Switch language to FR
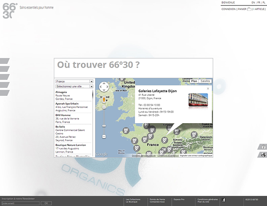Image resolution: width=267 pixels, height=206 pixels. pos(259,3)
